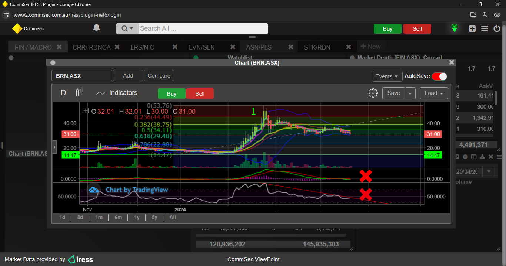Image resolution: width=506 pixels, height=266 pixels.
Task: Click the Sell button in the CommSec header
Action: 417,29
